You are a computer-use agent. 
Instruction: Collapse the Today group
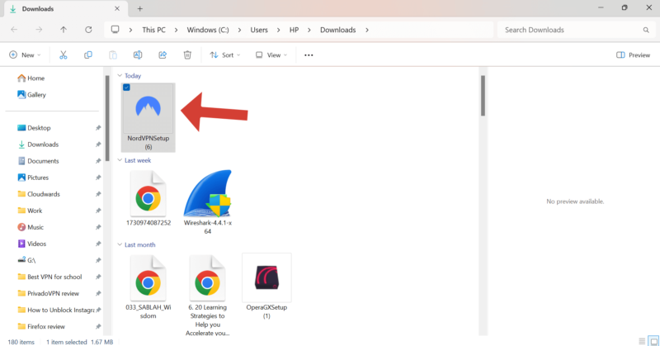120,75
